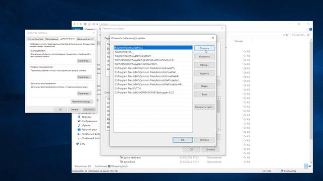Click the Изменить текст... button
Viewport: 323px width, 181px height.
click(x=204, y=107)
